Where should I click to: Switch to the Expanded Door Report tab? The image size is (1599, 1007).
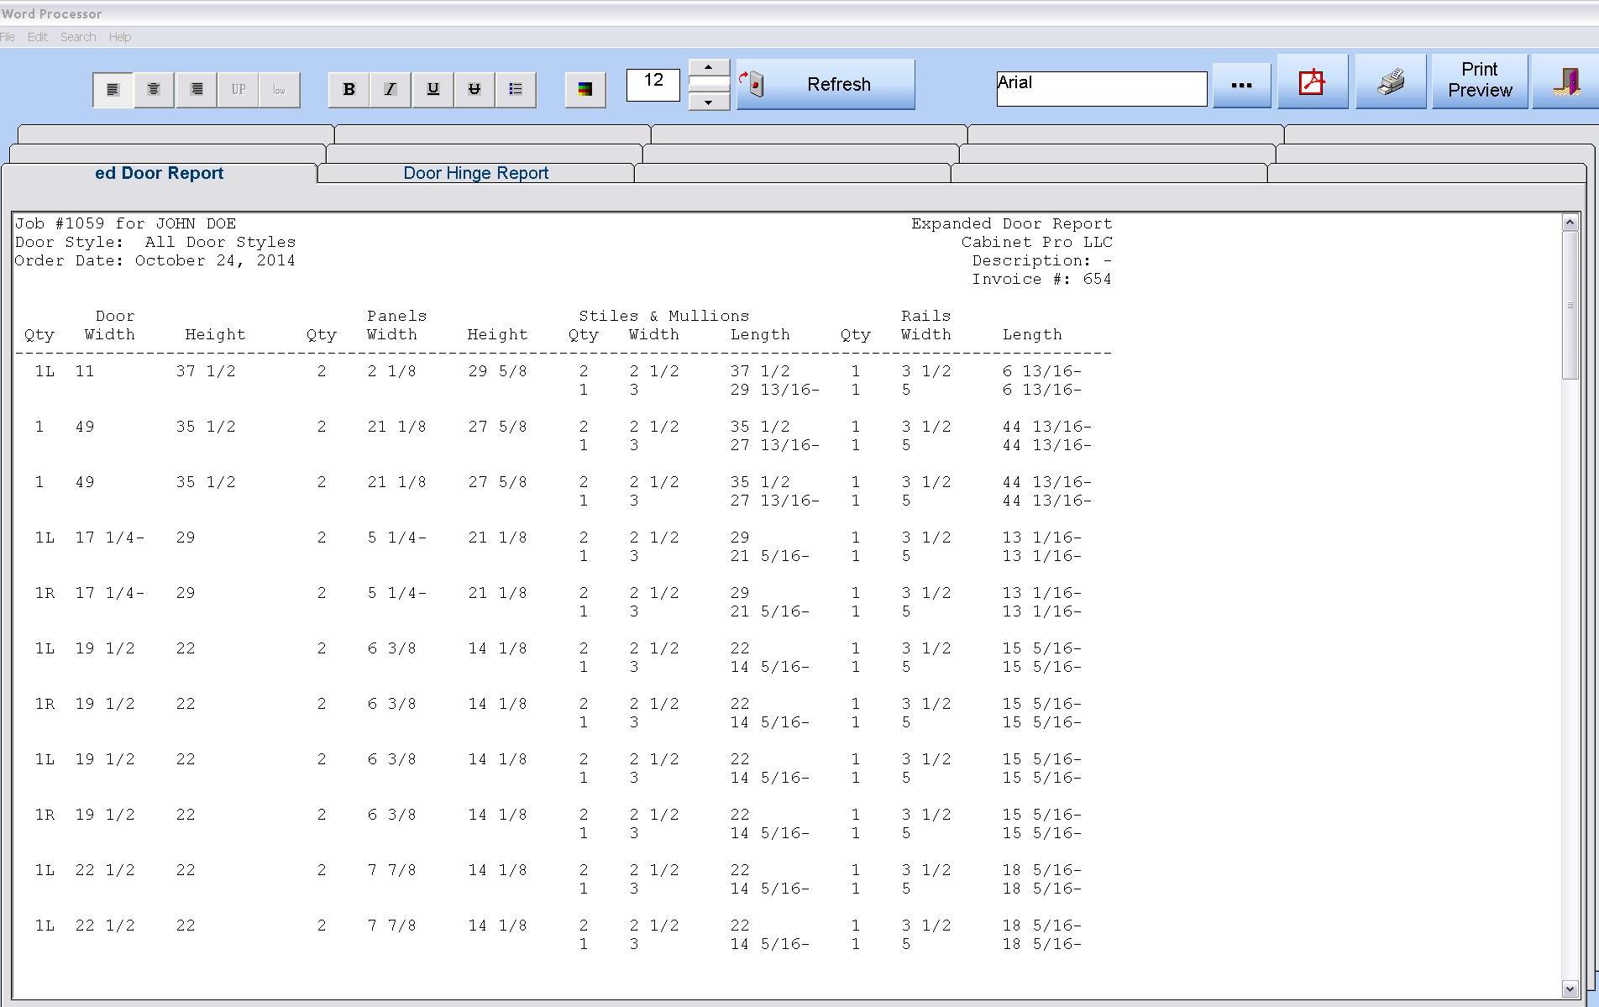click(160, 173)
